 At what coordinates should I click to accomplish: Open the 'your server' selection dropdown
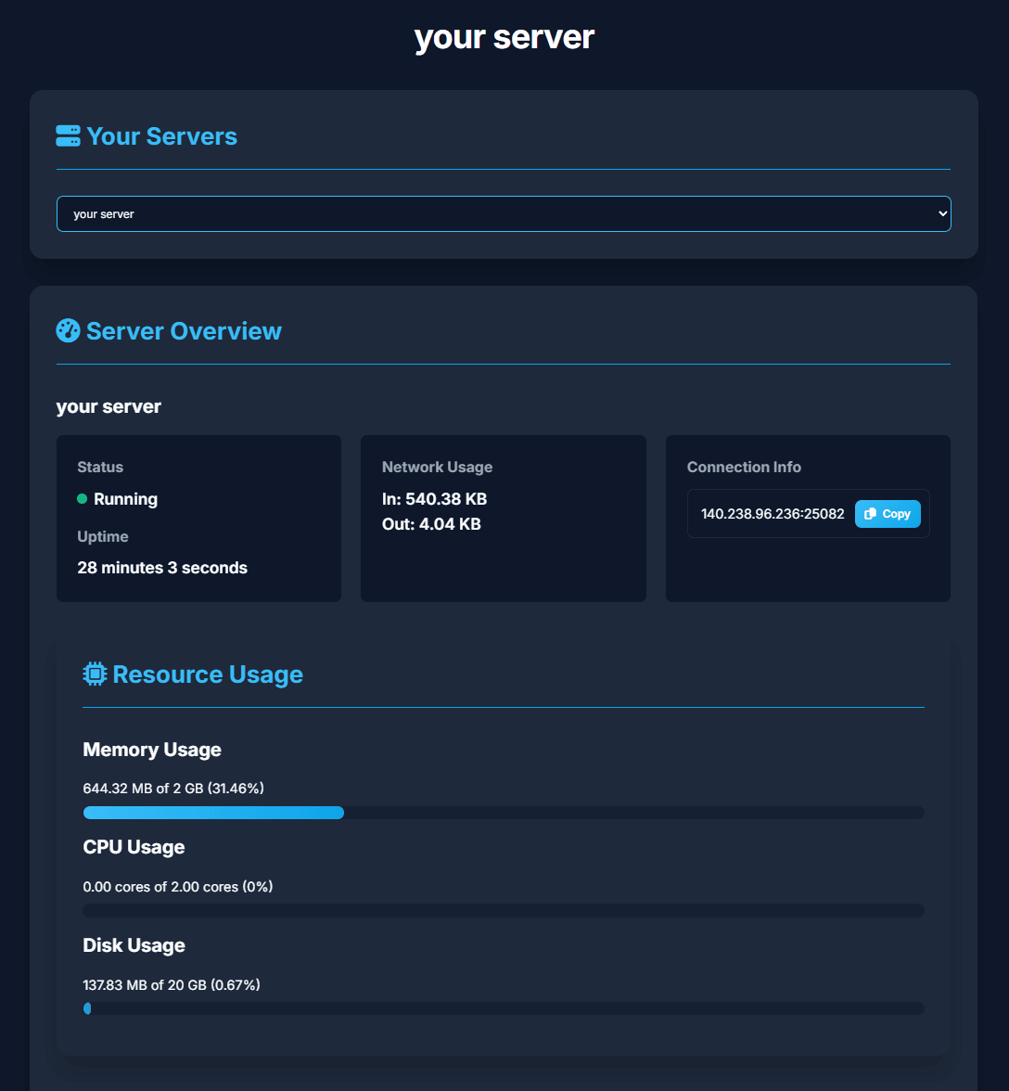[504, 213]
